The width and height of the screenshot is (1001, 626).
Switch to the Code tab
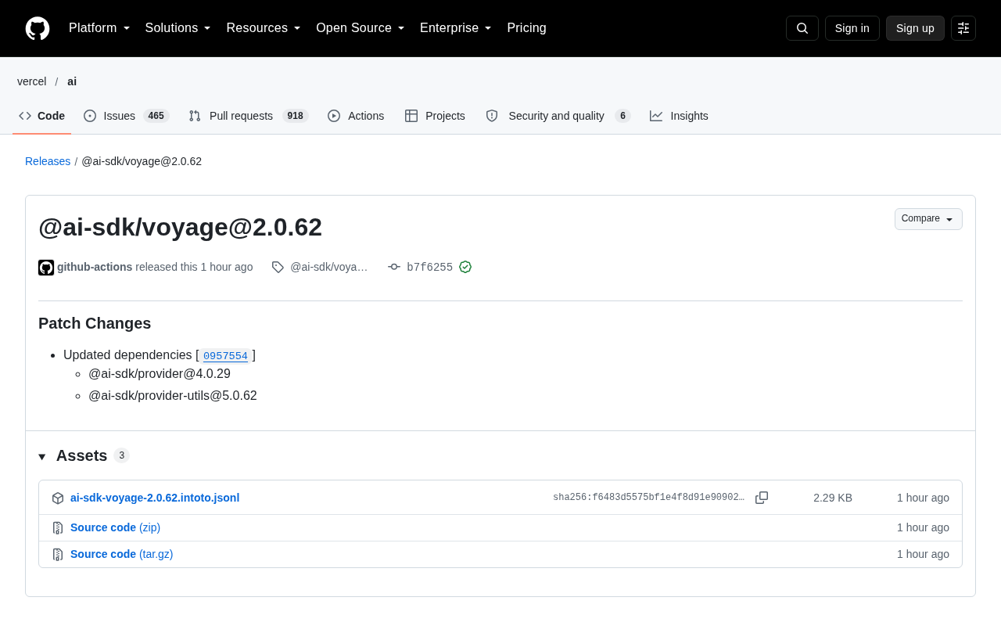tap(42, 116)
